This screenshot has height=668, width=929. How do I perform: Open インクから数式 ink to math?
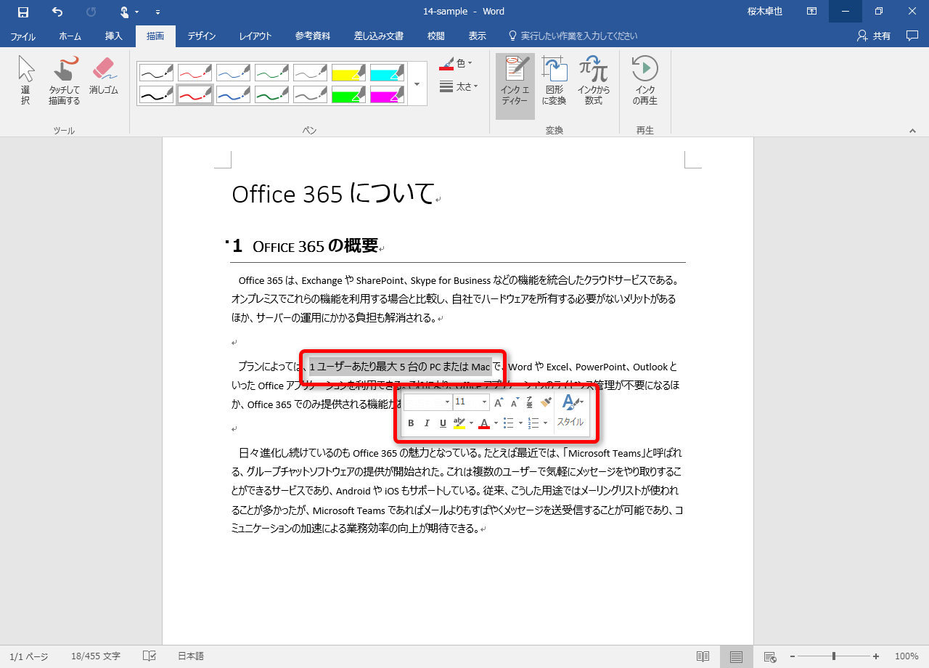[x=594, y=81]
